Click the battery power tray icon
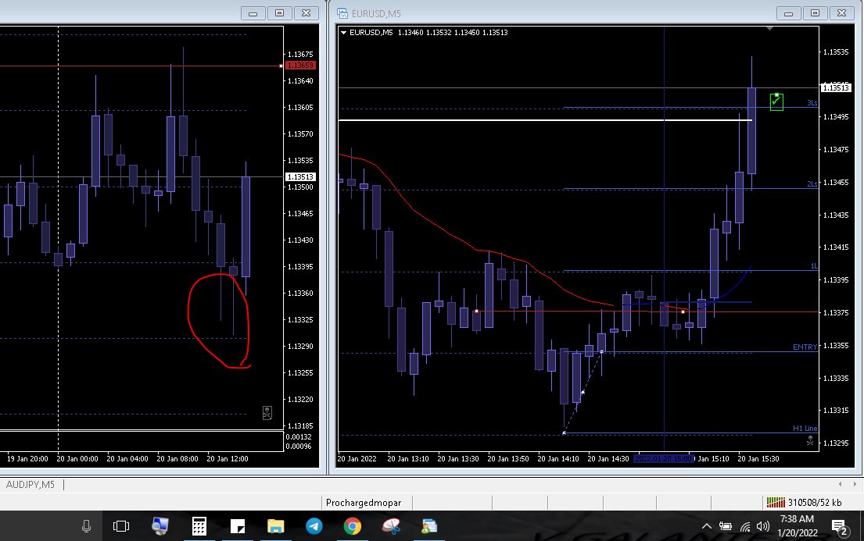 726,527
